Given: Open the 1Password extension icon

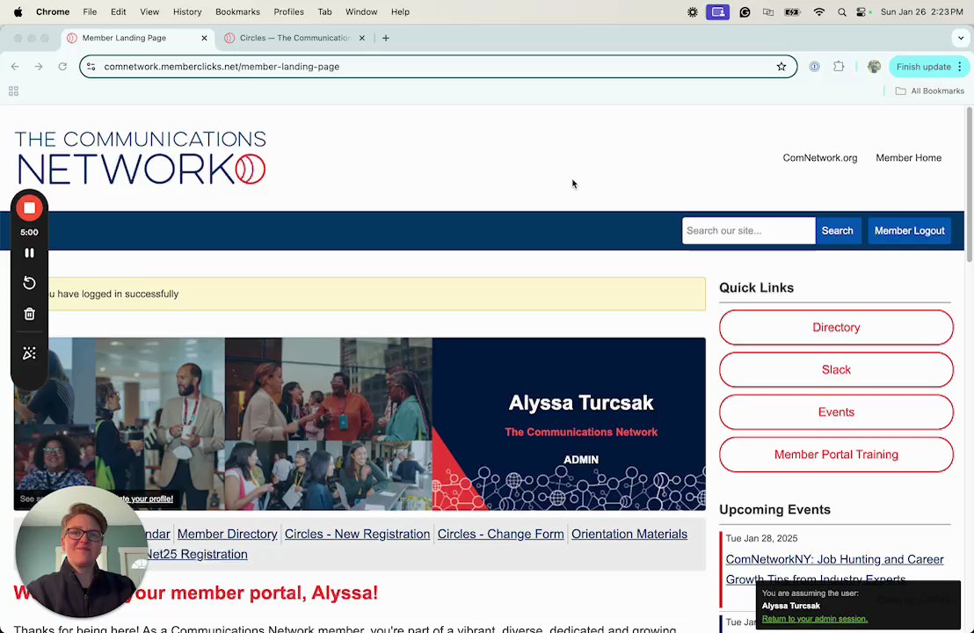Looking at the screenshot, I should tap(814, 67).
